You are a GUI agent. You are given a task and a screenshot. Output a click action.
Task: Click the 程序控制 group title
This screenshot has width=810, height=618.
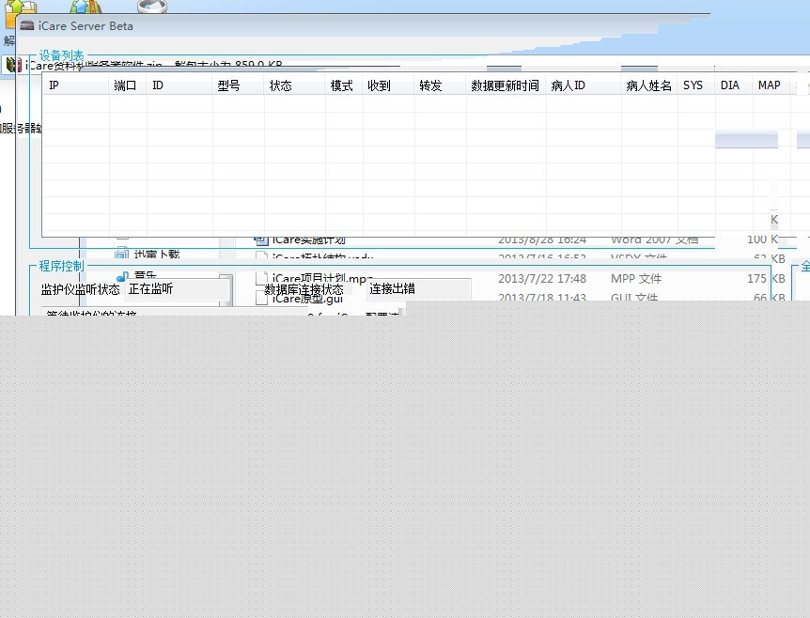pyautogui.click(x=61, y=266)
